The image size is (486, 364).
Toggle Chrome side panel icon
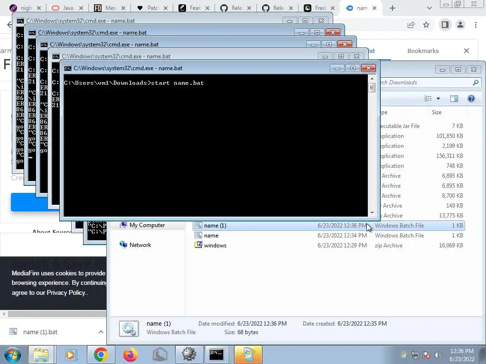445,25
